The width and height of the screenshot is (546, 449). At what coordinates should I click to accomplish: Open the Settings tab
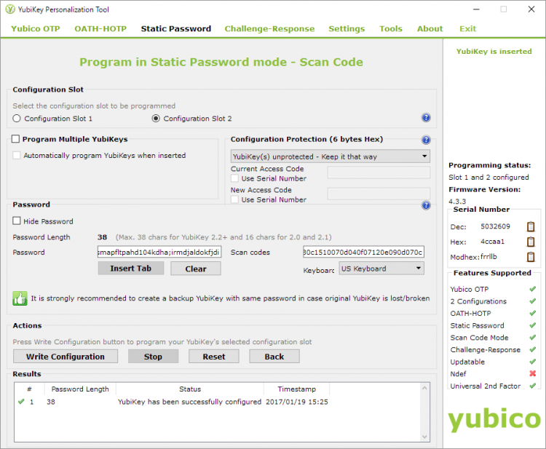coord(347,28)
